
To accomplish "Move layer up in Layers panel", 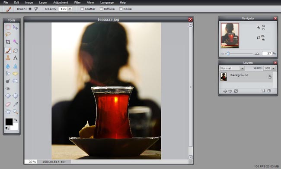I will pyautogui.click(x=225, y=91).
